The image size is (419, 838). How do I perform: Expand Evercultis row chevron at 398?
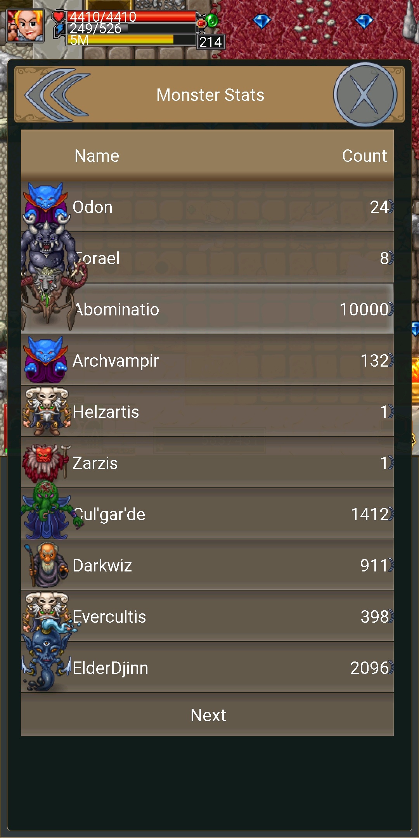pyautogui.click(x=391, y=616)
